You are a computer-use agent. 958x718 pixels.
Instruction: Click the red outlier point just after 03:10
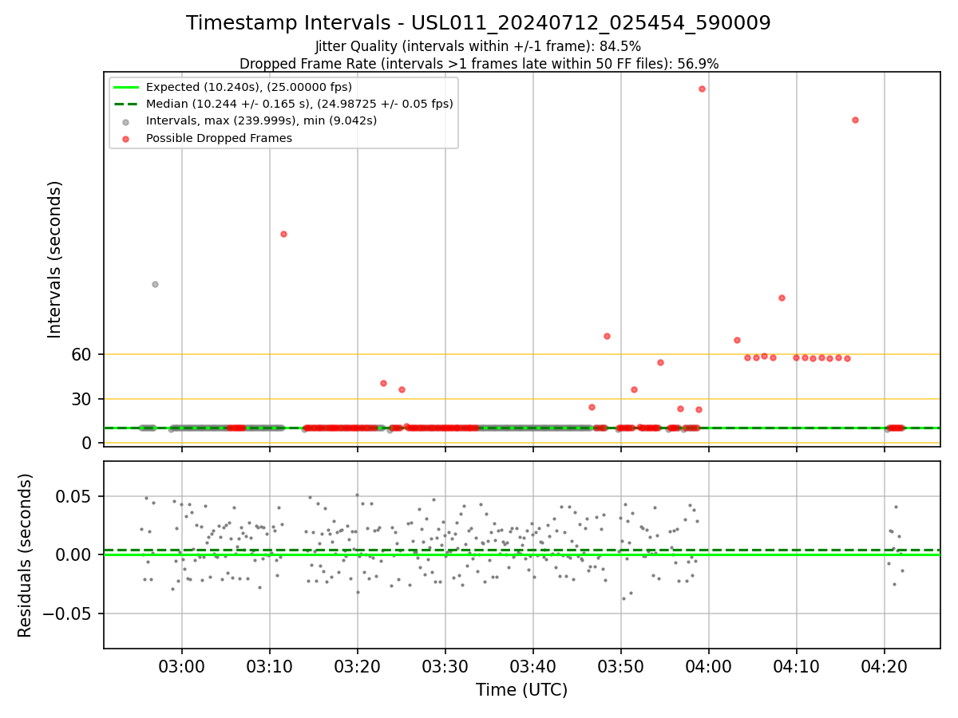click(283, 234)
